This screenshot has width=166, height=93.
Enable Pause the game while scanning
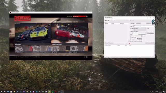click(x=131, y=41)
